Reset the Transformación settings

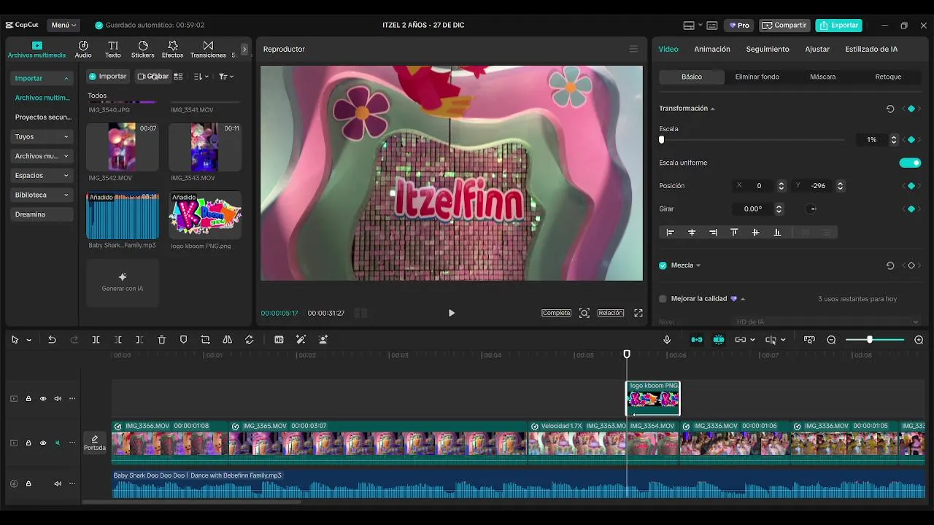(x=890, y=109)
